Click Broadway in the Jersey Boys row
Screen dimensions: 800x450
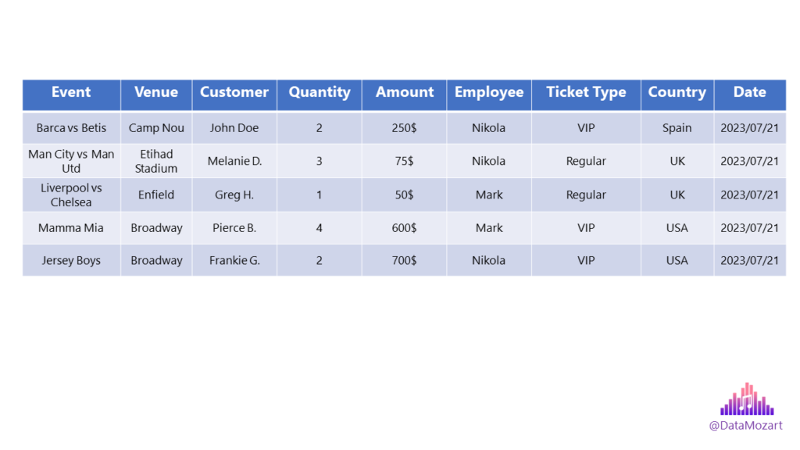coord(156,260)
